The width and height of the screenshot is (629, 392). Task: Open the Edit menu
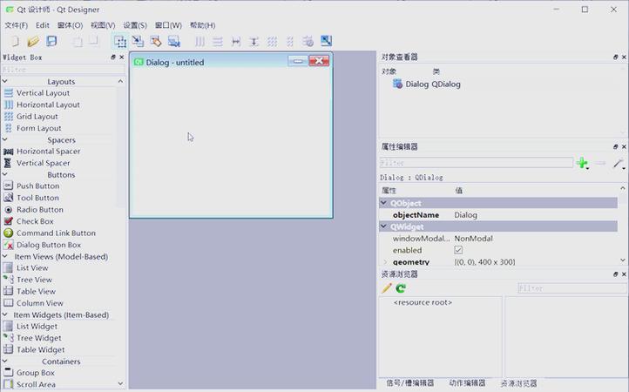click(43, 25)
